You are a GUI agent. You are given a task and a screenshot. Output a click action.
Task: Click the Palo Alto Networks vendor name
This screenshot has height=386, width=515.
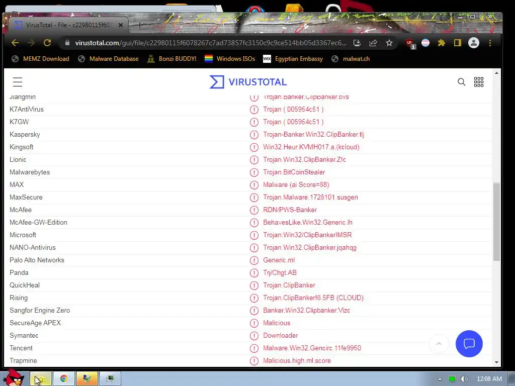pos(37,260)
